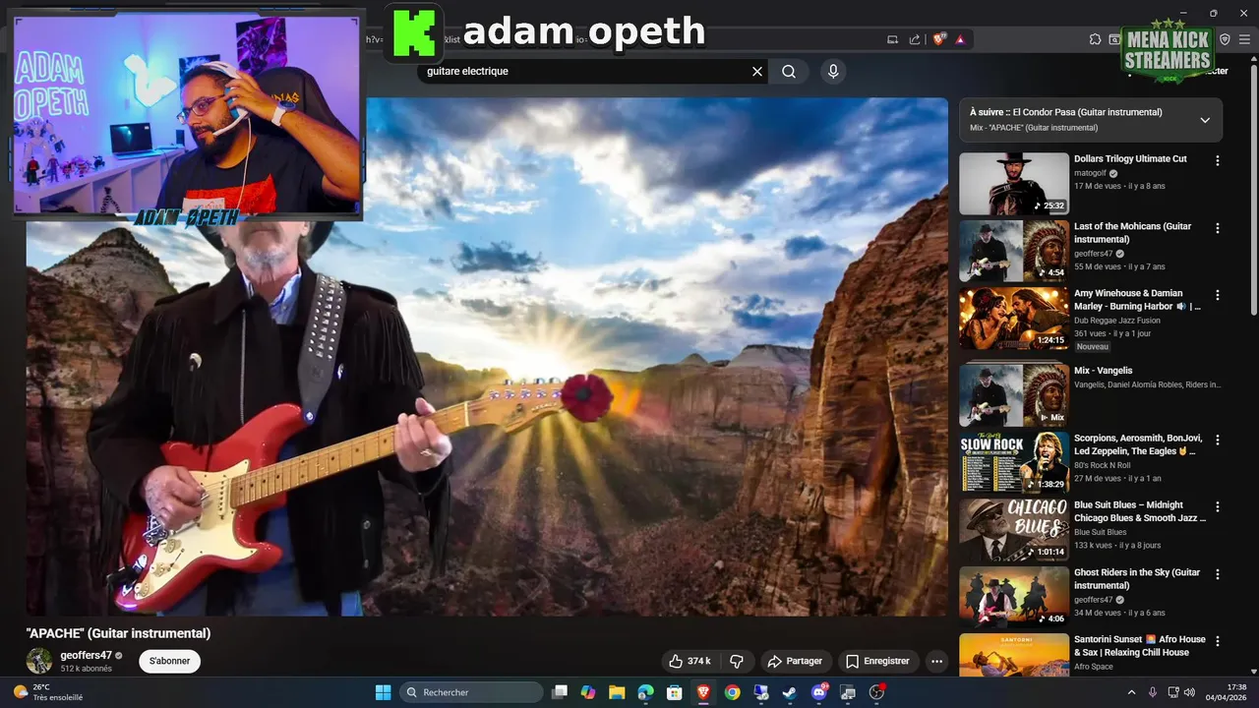Open Dollars Trilogy thumbnail with 25:32 duration
The image size is (1259, 708).
(1014, 183)
